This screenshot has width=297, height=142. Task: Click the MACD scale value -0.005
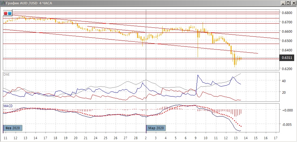tap(286, 124)
